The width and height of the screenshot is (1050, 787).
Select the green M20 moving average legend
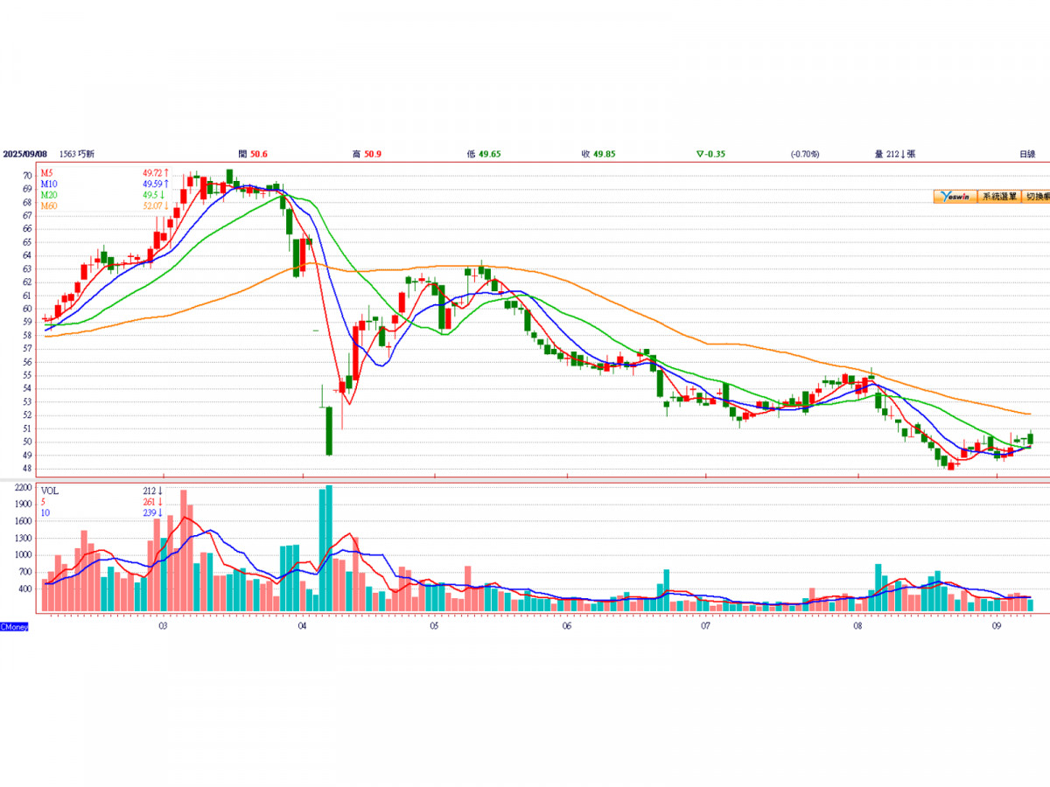click(x=49, y=195)
